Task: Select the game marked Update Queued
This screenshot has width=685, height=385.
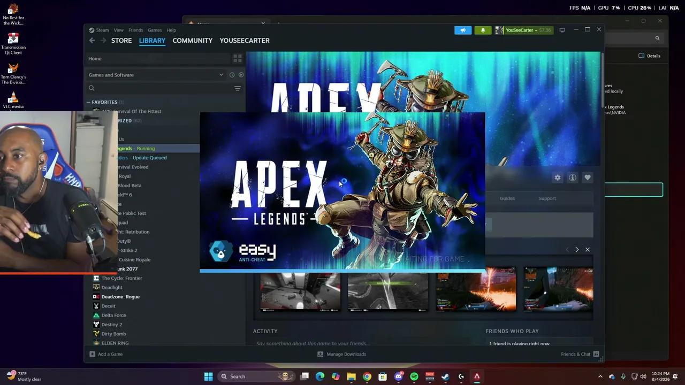Action: click(142, 158)
